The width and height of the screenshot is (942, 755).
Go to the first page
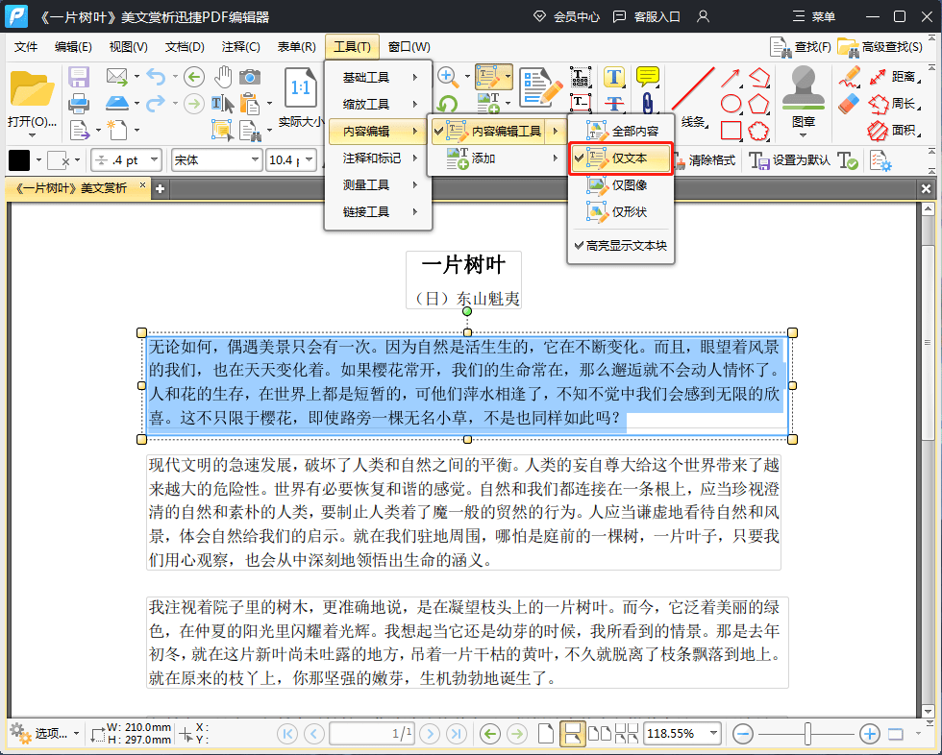[x=287, y=734]
